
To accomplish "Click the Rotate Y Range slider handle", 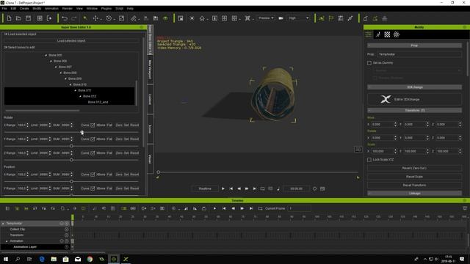I will [x=71, y=146].
